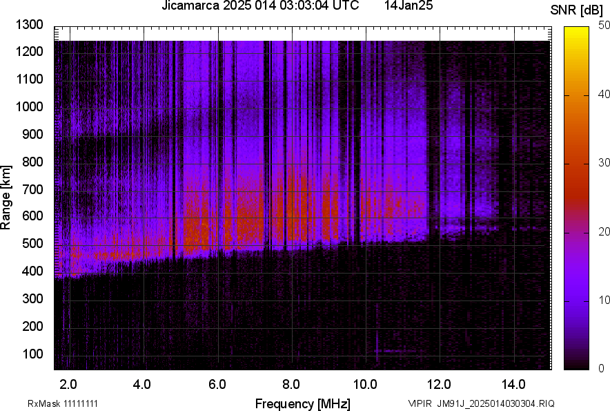This screenshot has width=610, height=411.
Task: Click the date label '14Jan25'
Action: tap(409, 6)
